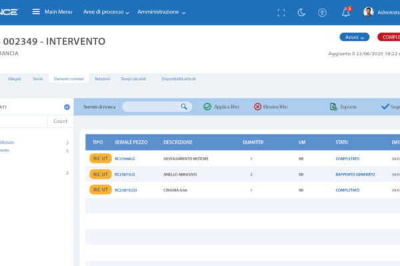
Task: Click the Esporta spreadsheet icon
Action: [x=333, y=106]
